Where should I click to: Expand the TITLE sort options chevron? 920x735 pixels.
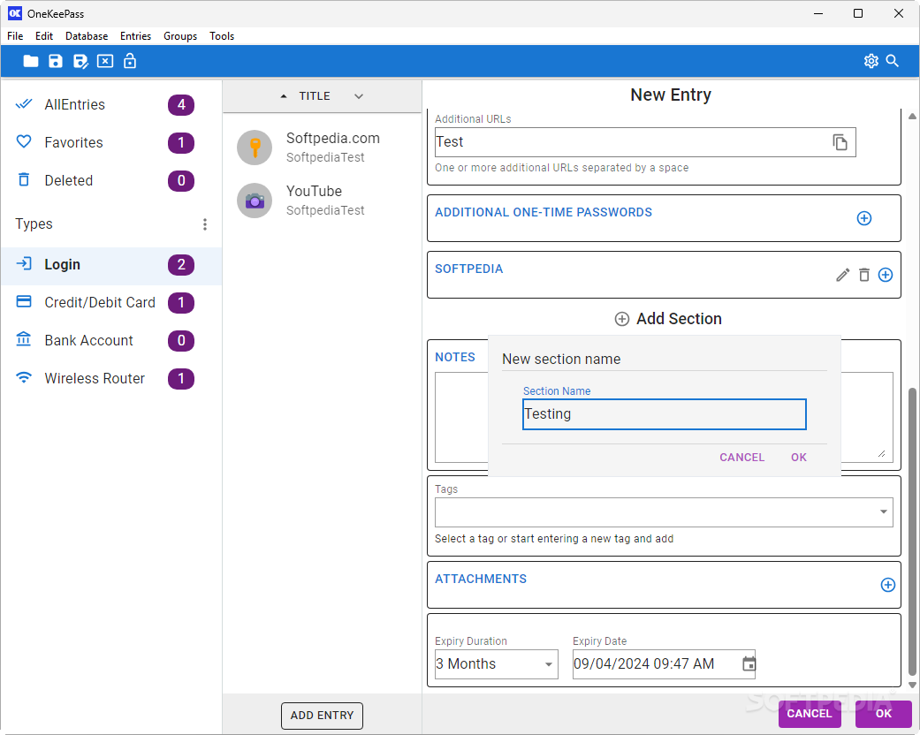(x=359, y=96)
